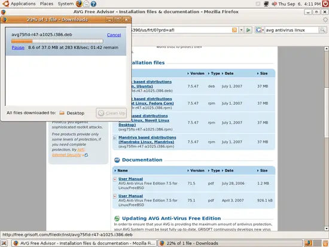Image resolution: width=329 pixels, height=247 pixels.
Task: Pause the current download
Action: click(18, 48)
